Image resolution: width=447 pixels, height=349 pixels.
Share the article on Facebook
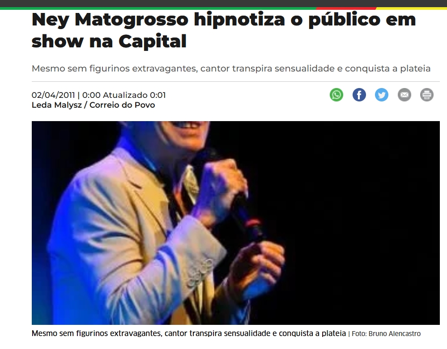[359, 95]
